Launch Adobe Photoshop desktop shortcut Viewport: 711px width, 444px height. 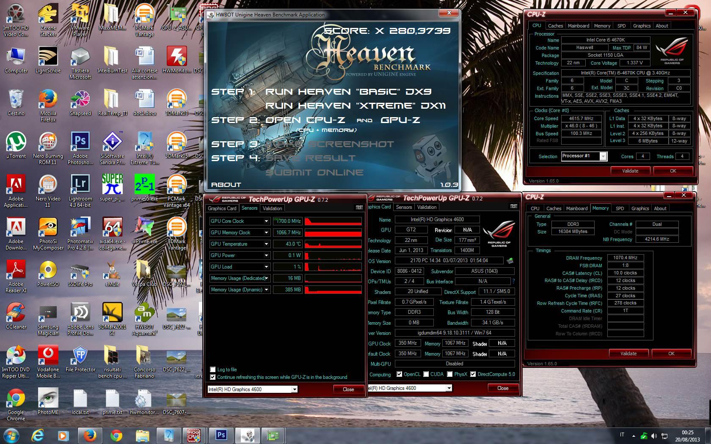[80, 148]
